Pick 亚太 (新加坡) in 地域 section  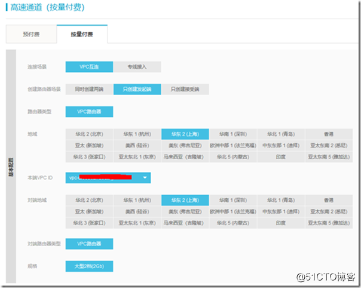[89, 145]
